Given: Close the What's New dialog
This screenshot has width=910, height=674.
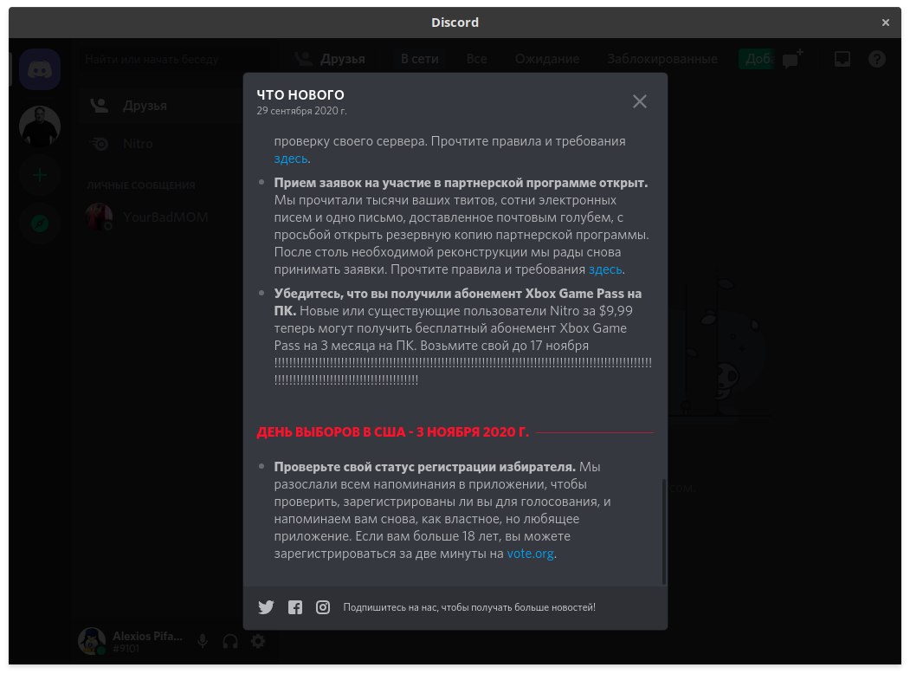Looking at the screenshot, I should point(639,101).
